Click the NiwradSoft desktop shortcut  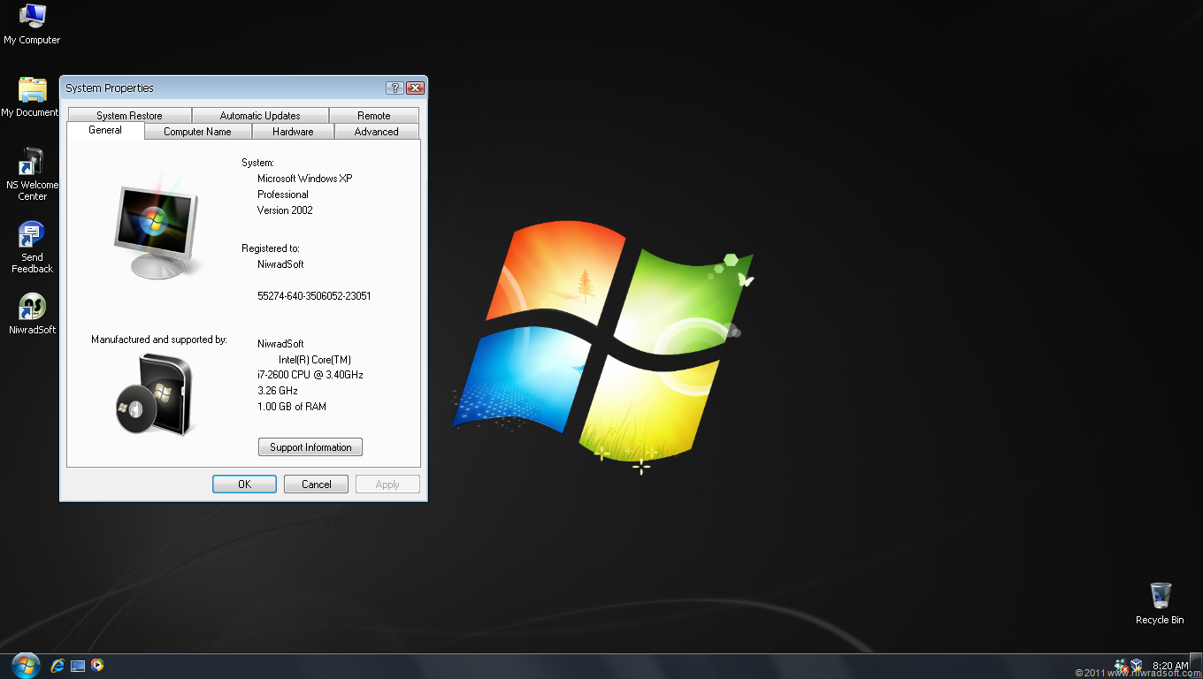(32, 313)
